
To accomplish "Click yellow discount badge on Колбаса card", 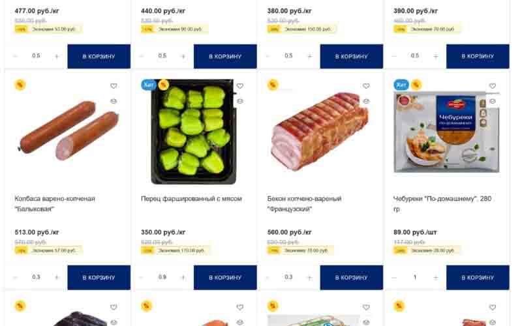I will pos(20,85).
